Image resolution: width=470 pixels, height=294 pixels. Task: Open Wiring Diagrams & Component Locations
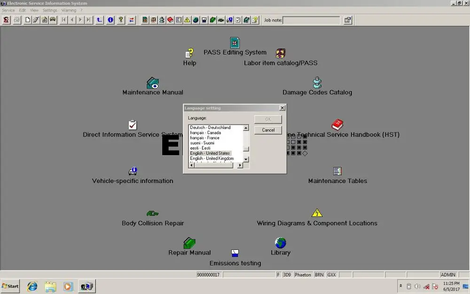317,218
